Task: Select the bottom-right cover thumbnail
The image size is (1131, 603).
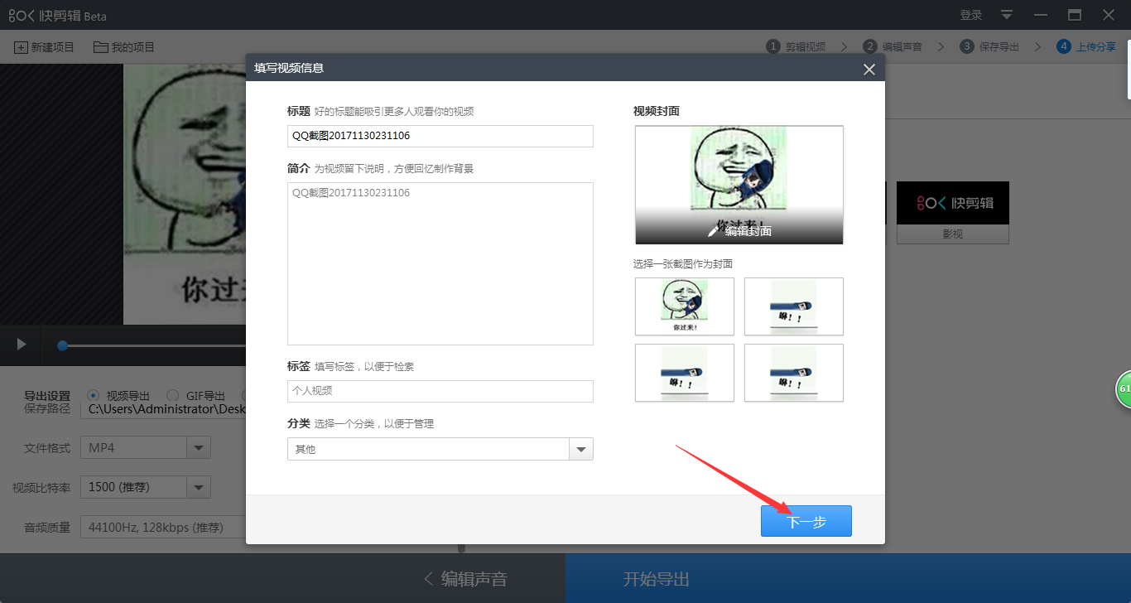Action: [794, 373]
